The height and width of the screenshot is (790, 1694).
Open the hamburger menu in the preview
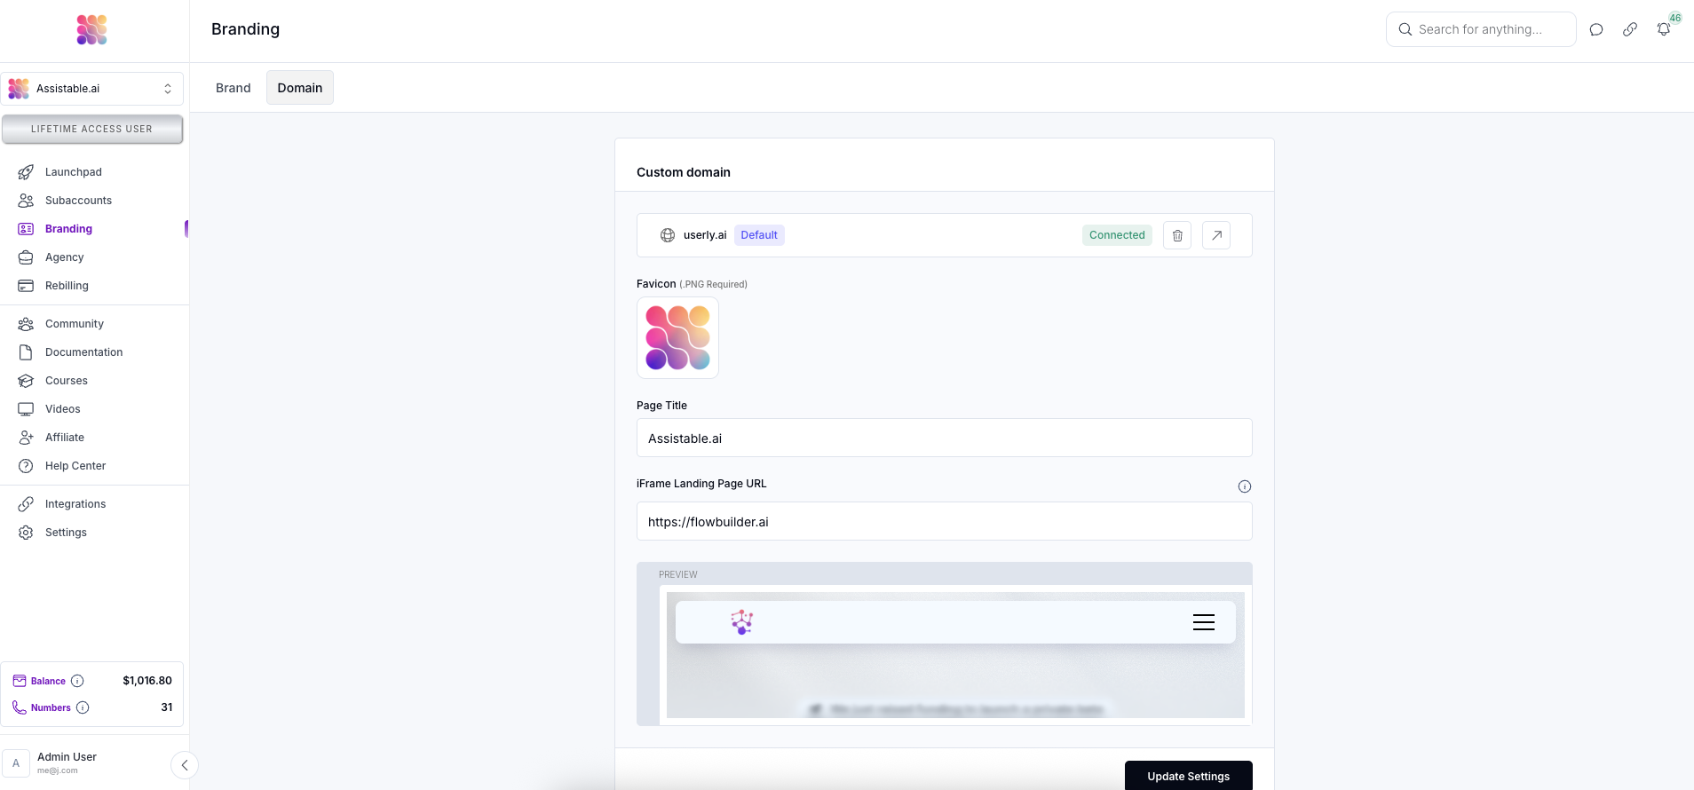1204,622
